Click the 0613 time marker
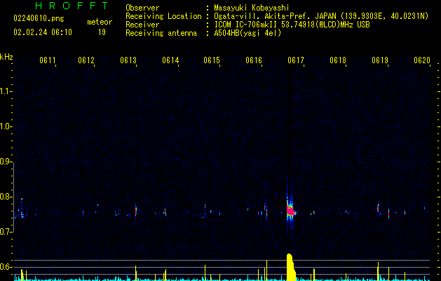 coord(128,60)
